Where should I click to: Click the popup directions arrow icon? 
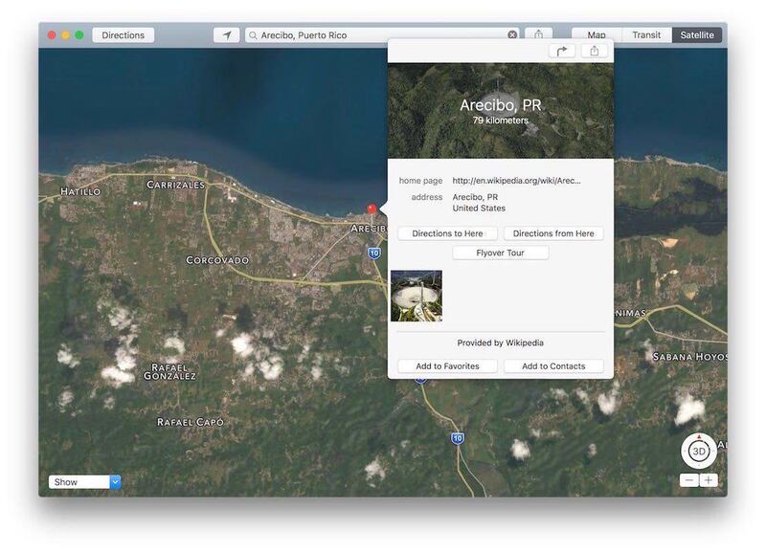click(x=561, y=51)
